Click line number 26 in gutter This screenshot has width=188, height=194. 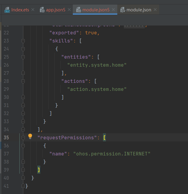click(x=6, y=65)
